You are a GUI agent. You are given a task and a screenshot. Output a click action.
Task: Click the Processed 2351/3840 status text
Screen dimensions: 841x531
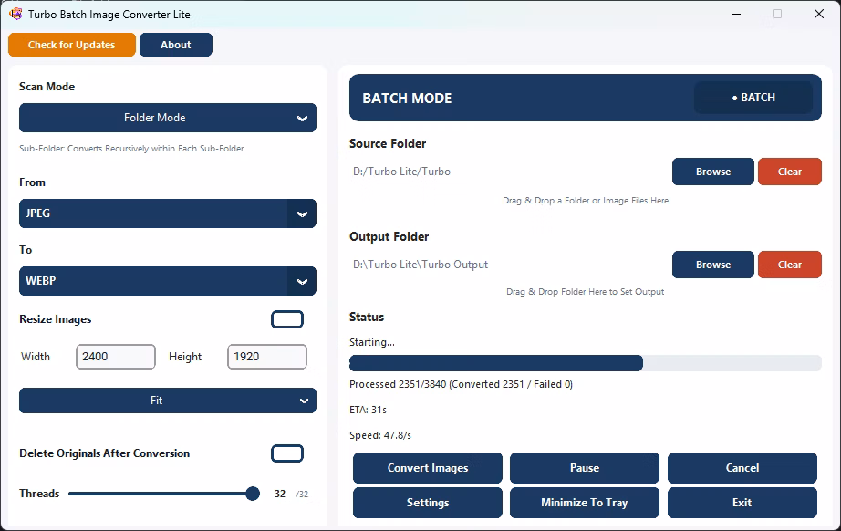coord(461,384)
